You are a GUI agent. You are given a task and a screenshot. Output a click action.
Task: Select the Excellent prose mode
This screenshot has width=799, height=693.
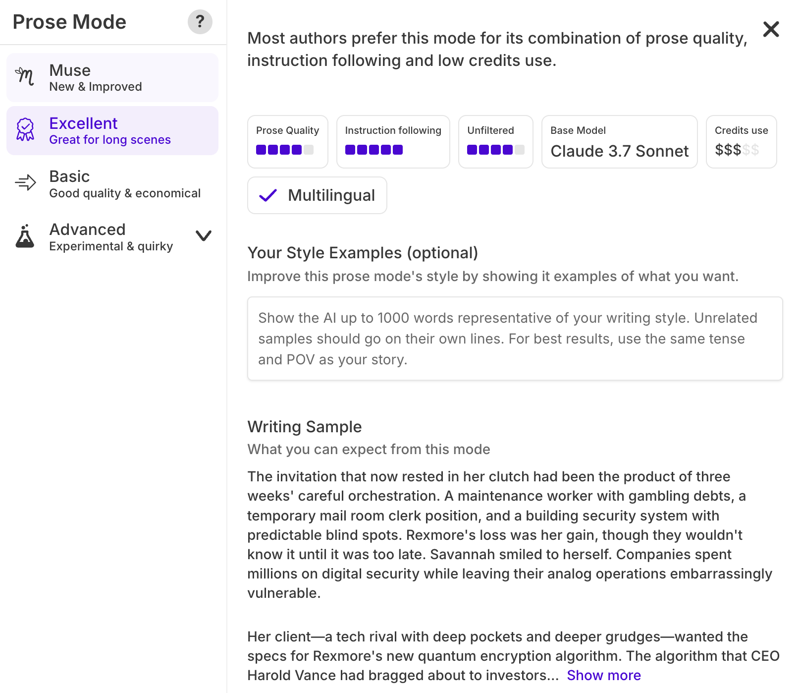click(x=112, y=131)
